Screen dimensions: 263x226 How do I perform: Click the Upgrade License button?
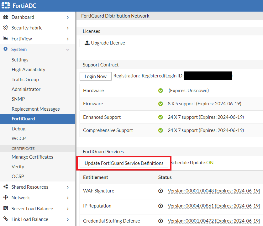(x=105, y=43)
